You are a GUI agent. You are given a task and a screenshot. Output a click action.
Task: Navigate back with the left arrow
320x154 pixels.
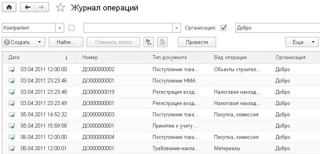tap(28, 7)
